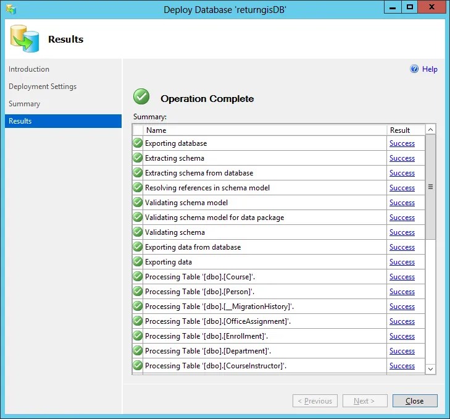450x419 pixels.
Task: Click status icon for __MigrationHistory table row
Action: [138, 306]
